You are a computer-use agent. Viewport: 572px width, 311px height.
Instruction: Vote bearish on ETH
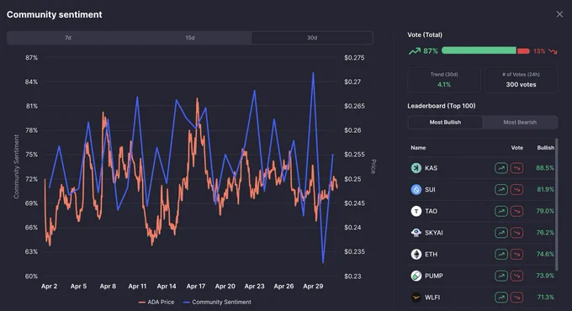click(x=516, y=254)
